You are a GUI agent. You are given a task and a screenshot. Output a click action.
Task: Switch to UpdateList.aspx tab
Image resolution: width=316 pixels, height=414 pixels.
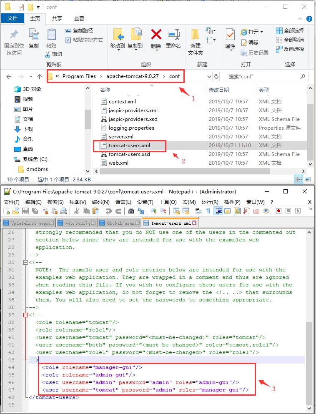click(x=28, y=223)
